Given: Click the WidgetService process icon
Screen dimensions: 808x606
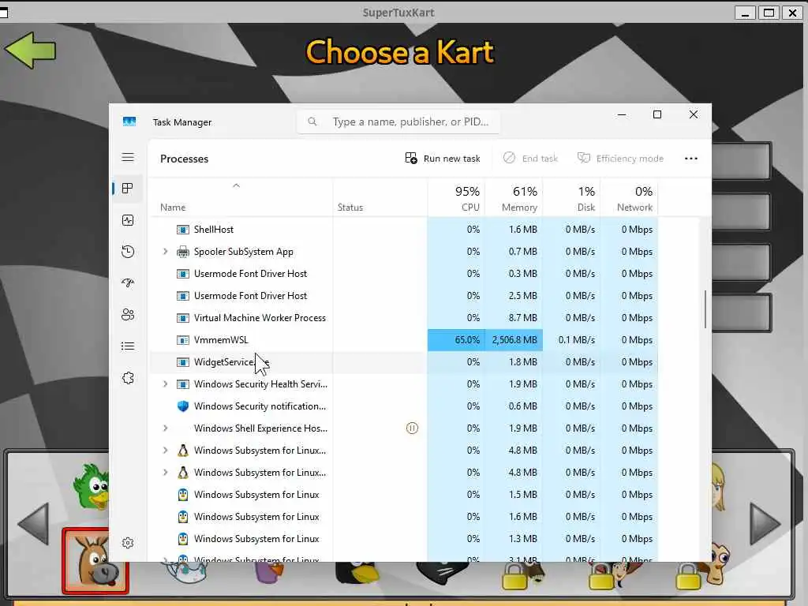Looking at the screenshot, I should [x=183, y=362].
